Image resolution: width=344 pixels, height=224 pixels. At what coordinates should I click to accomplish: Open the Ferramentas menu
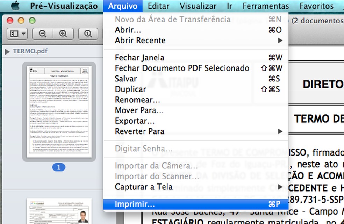tap(266, 6)
